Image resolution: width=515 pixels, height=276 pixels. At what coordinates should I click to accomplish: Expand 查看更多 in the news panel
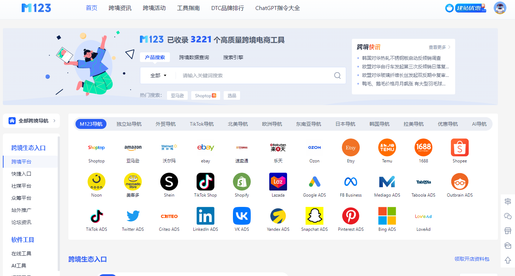tap(439, 47)
